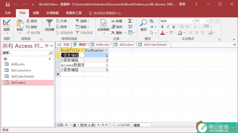238x133 pixels.
Task: Click the decrease indent icon
Action: (187, 27)
